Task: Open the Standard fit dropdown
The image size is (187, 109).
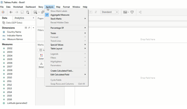Action: tap(110, 12)
